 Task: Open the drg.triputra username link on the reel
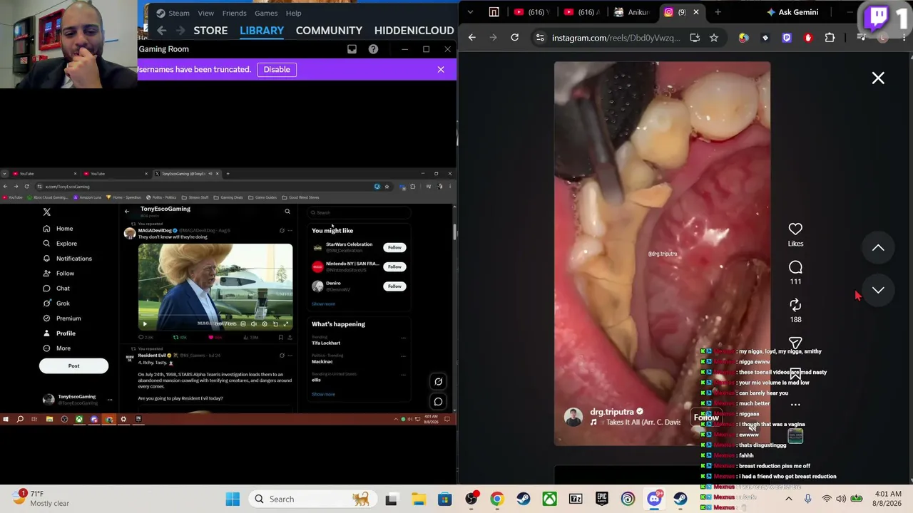click(x=612, y=412)
